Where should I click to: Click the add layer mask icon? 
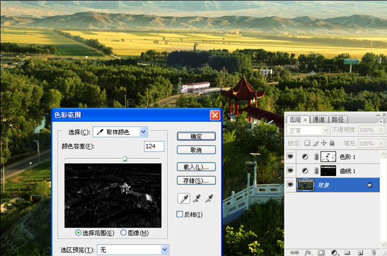(x=321, y=252)
